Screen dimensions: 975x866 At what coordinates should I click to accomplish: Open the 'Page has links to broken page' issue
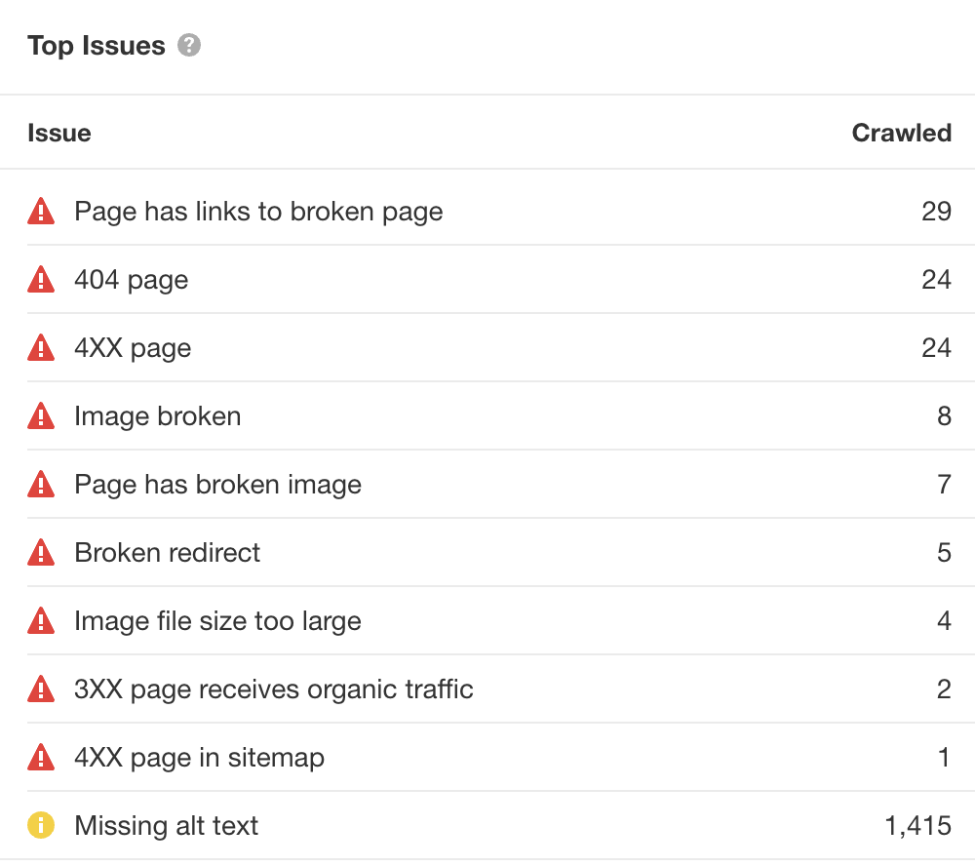[258, 212]
